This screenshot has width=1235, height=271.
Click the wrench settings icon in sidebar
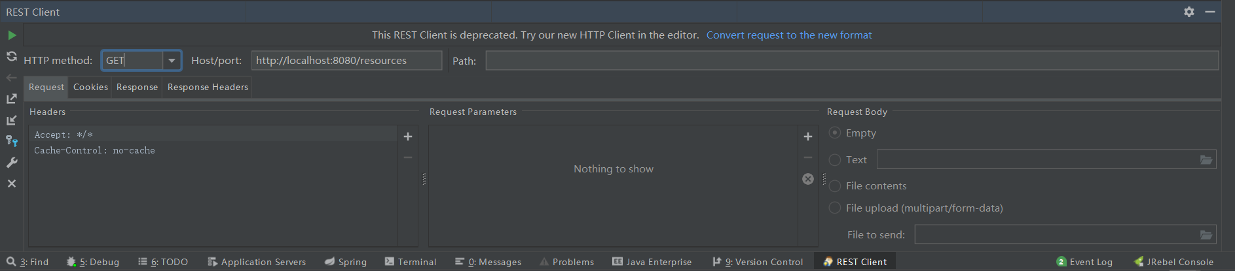click(x=12, y=163)
